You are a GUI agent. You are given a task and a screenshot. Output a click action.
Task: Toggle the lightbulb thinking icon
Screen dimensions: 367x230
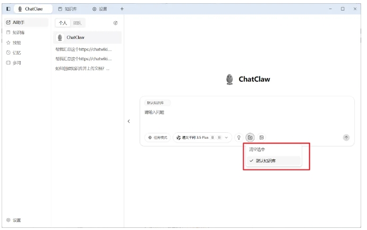point(239,138)
